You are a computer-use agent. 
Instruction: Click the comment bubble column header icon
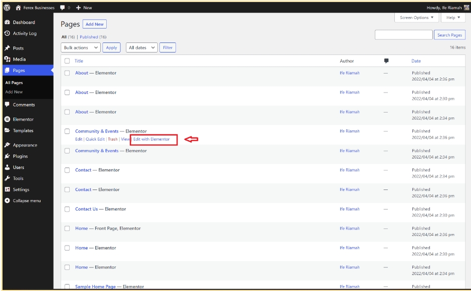386,61
